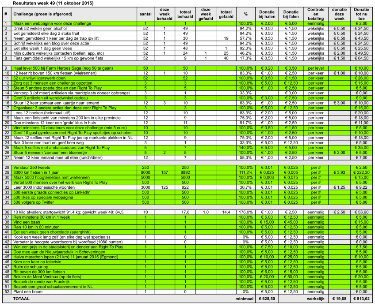Click the '€ 222,30' donation cell

pyautogui.click(x=361, y=172)
